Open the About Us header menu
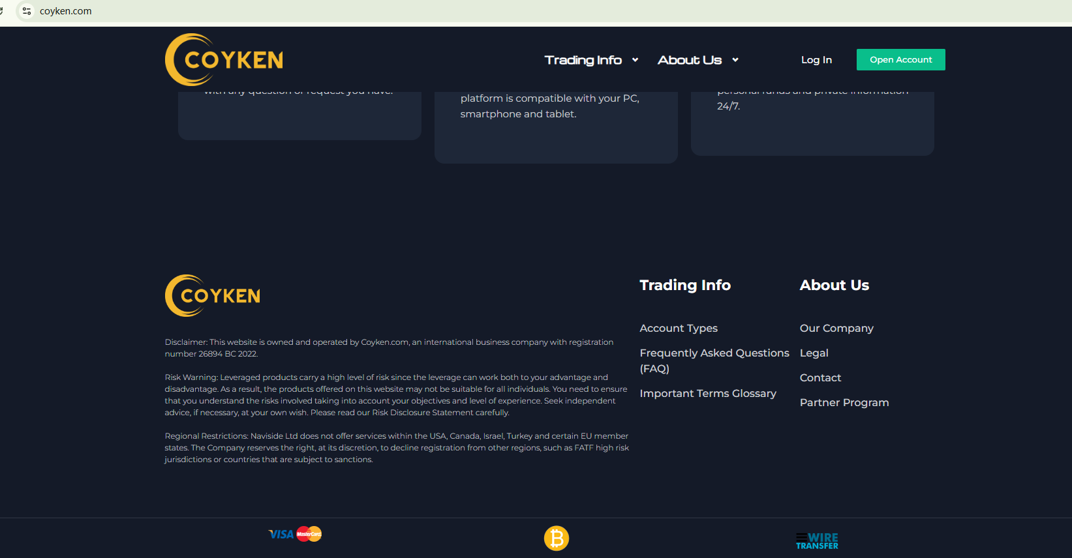Viewport: 1072px width, 558px height. tap(690, 60)
